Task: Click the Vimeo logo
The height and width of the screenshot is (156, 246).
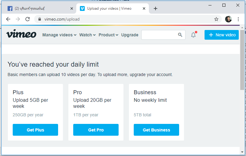Action: pos(21,34)
